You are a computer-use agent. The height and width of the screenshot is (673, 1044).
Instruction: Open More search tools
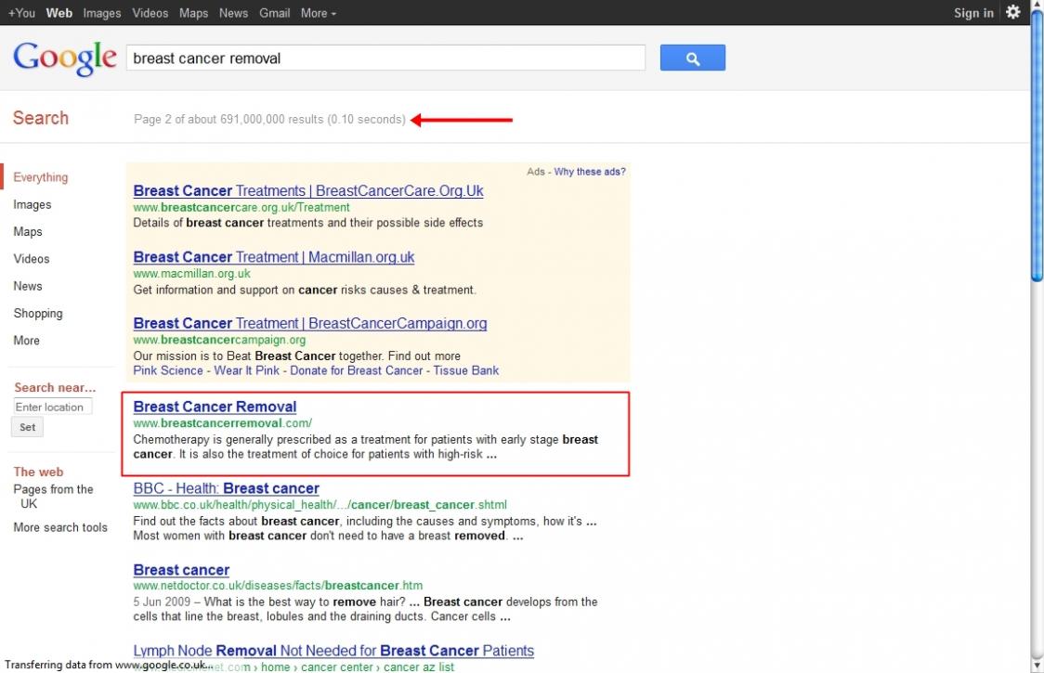click(60, 527)
